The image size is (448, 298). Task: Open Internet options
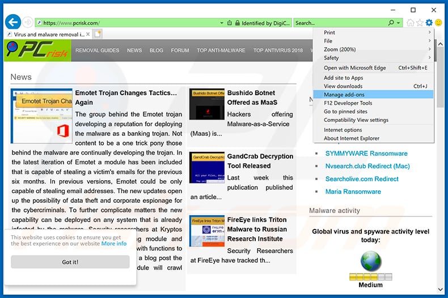(x=374, y=130)
